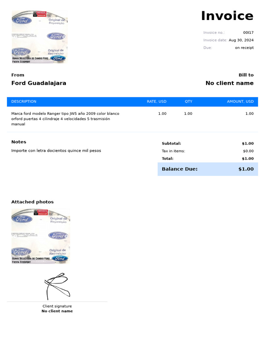265x353 pixels.
Task: Select the Ranger item description text
Action: point(65,119)
